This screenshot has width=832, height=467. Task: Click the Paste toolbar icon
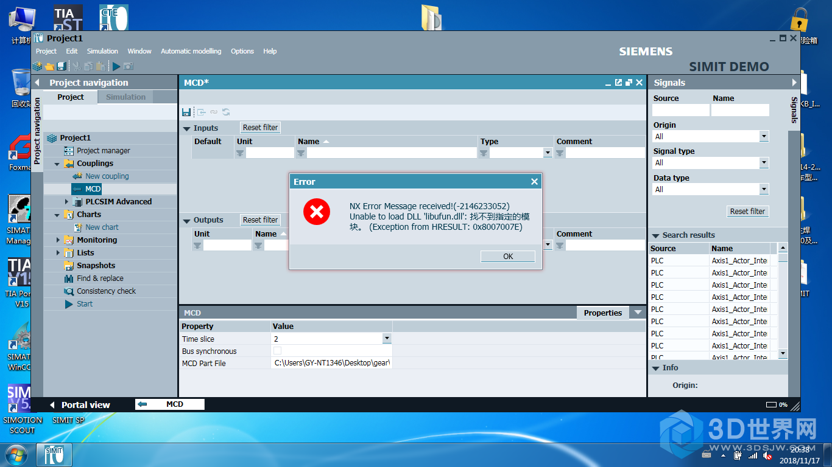point(100,66)
